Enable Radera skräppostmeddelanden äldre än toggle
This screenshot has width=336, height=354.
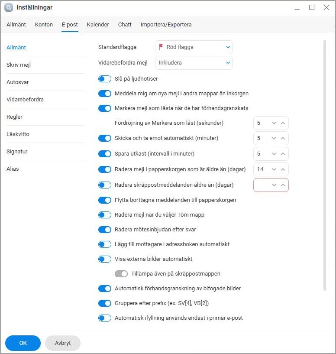point(105,185)
